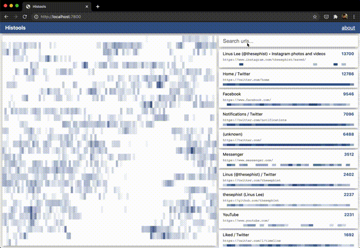Click the visit count 9546
This screenshot has height=248, width=360.
(348, 94)
